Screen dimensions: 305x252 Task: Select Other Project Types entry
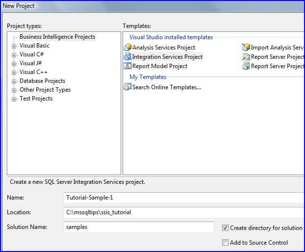(45, 90)
